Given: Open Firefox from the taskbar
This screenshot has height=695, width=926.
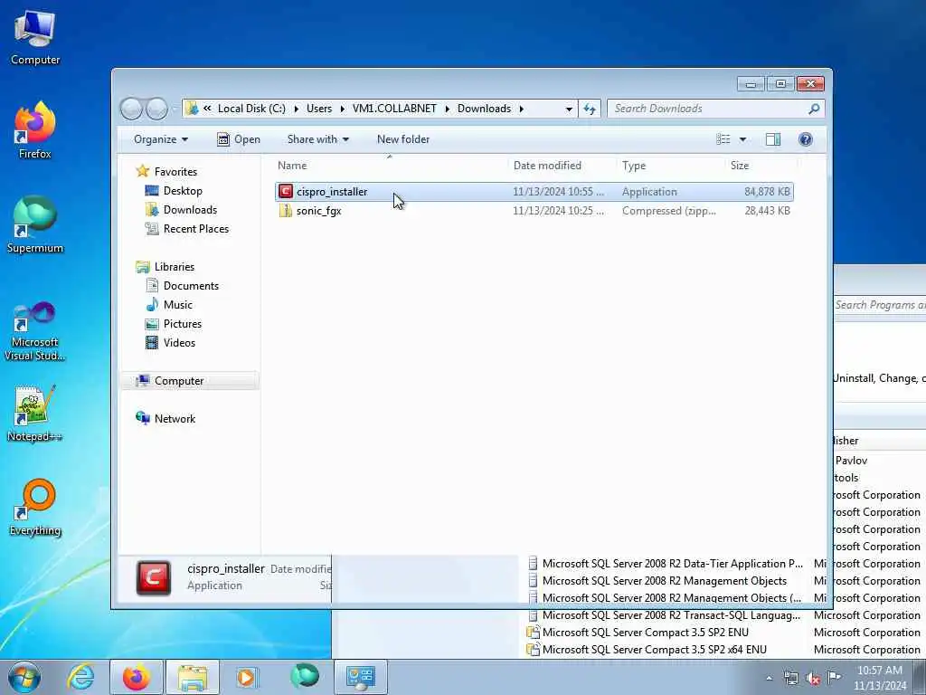Looking at the screenshot, I should [136, 677].
